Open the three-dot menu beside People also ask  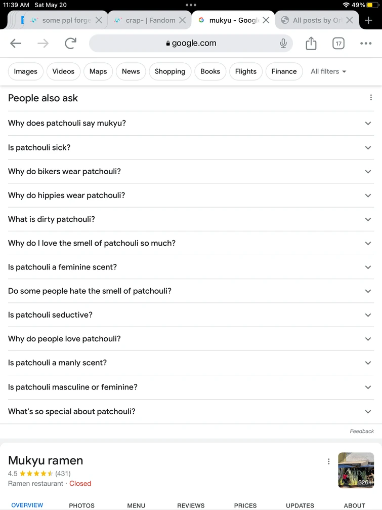click(x=371, y=97)
